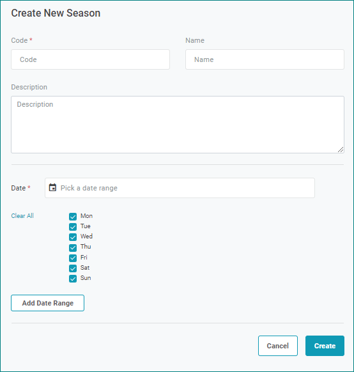Uncheck the Tue checkbox
Screen dimensions: 354x372
pyautogui.click(x=73, y=226)
